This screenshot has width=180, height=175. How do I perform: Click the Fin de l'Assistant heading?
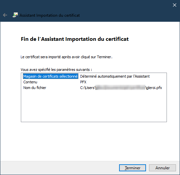click(75, 39)
